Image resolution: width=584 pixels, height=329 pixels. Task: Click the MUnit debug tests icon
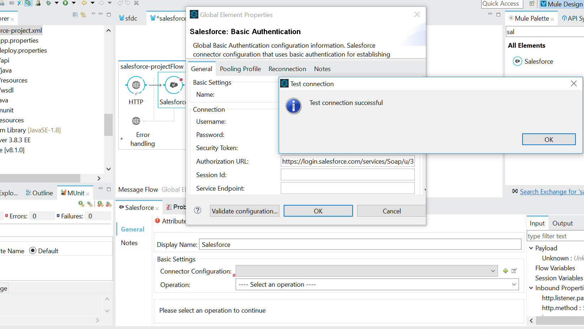90,204
